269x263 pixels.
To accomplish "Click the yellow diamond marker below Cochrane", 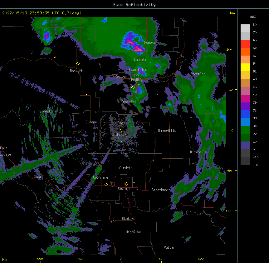I will coord(106,184).
